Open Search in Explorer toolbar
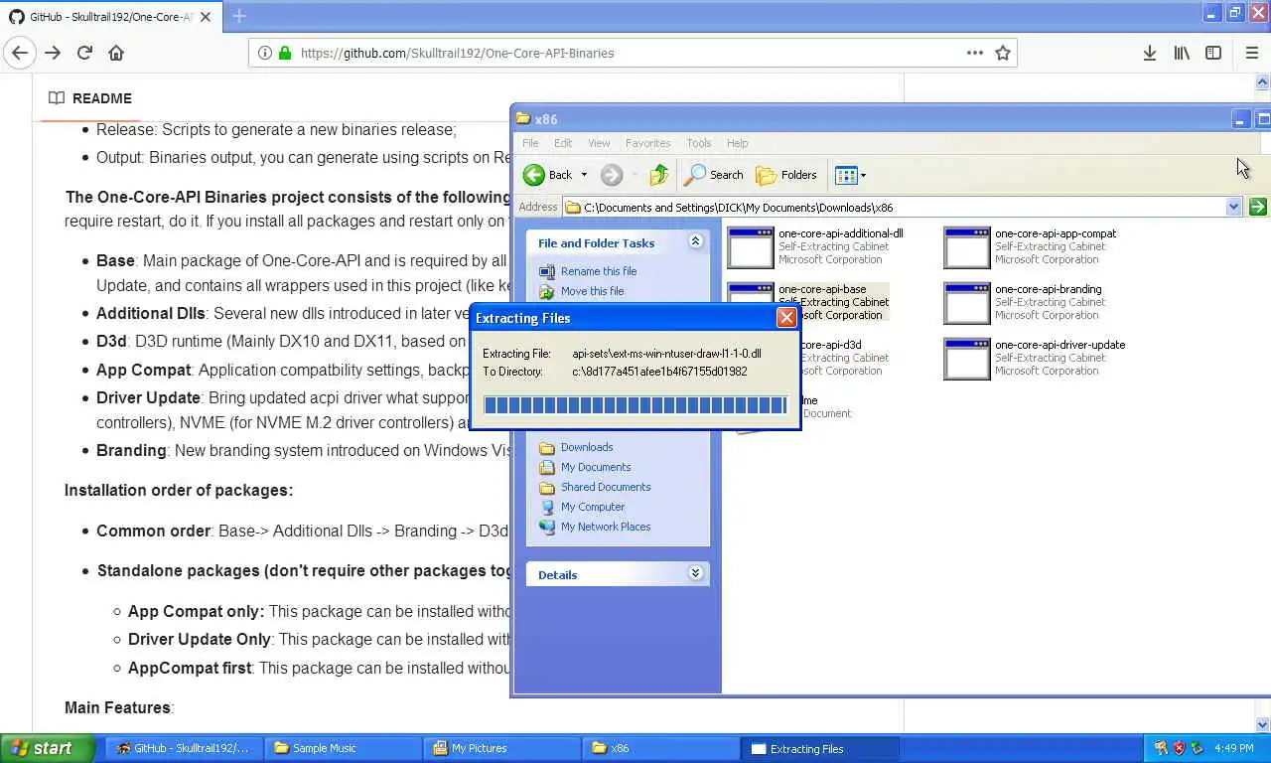Image resolution: width=1271 pixels, height=763 pixels. [714, 175]
